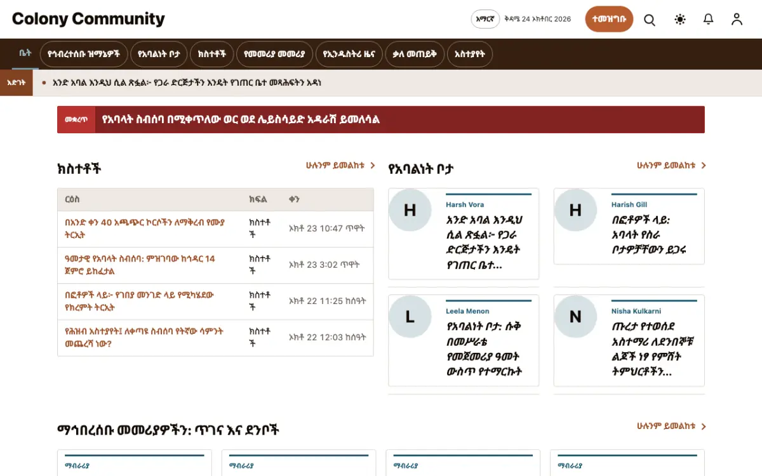Click ሁሉንም ይመልከቱ for the ማኅበረሰቡ መመሪያዎች section

tap(671, 426)
